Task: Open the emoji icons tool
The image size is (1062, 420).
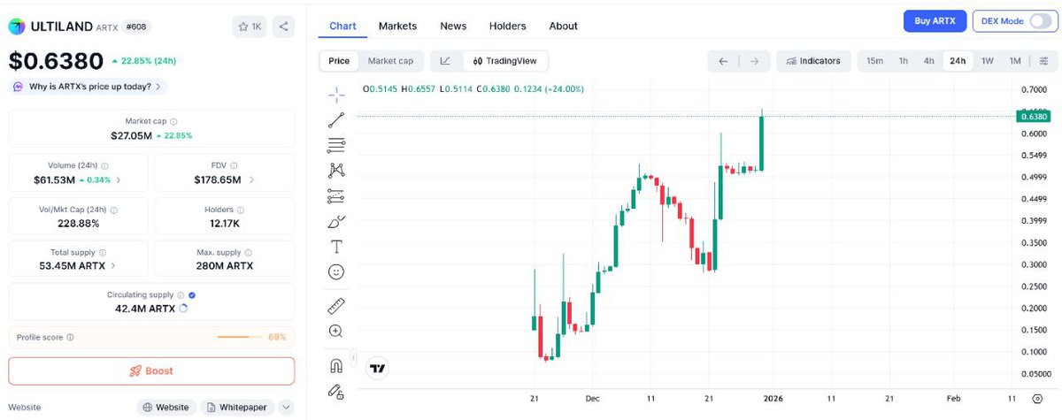Action: click(336, 272)
